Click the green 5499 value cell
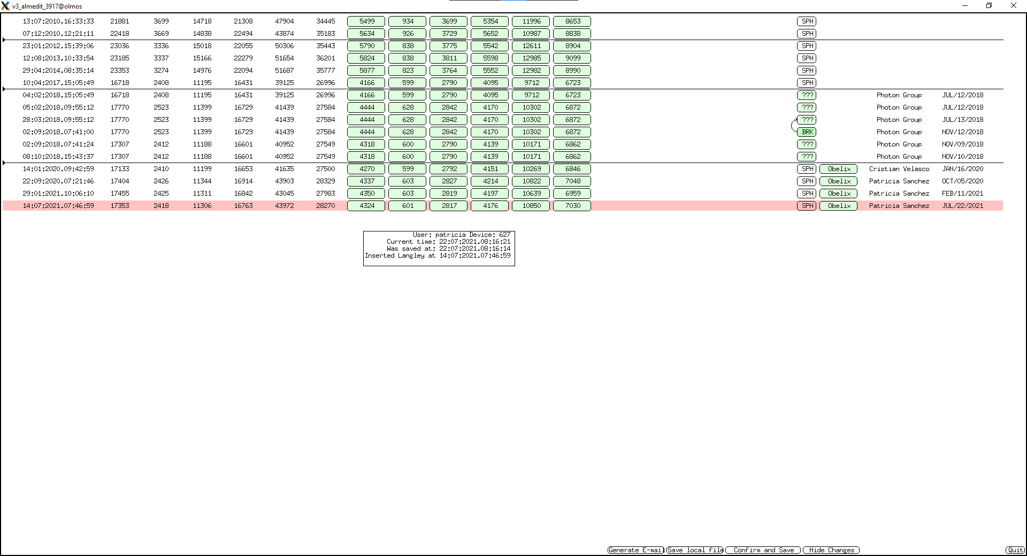This screenshot has width=1027, height=556. [366, 21]
